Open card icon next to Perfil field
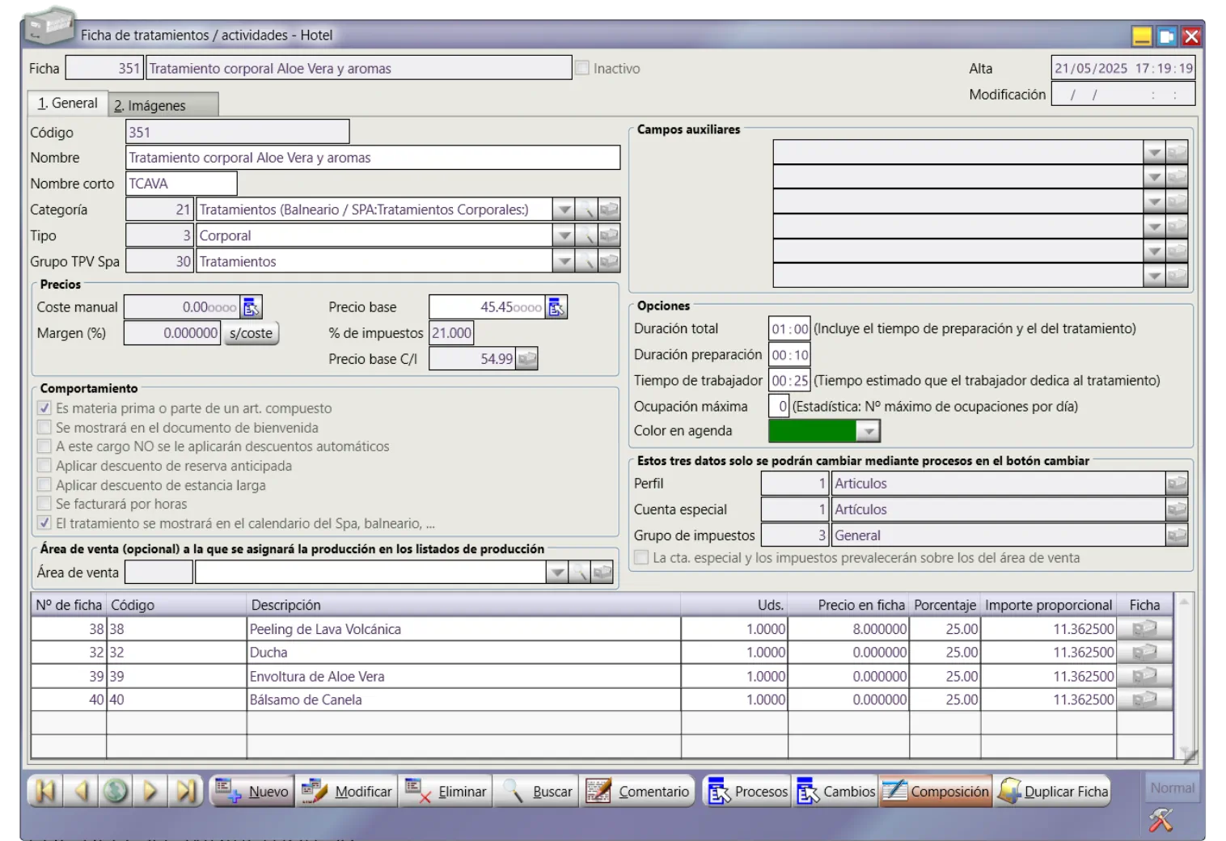Image resolution: width=1226 pixels, height=841 pixels. [1177, 484]
